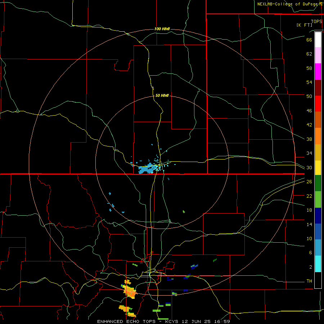Select the dark green legend swatch

click(x=318, y=183)
